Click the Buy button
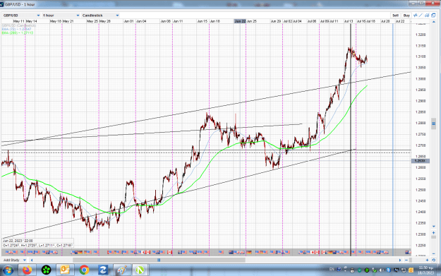 click(406, 16)
